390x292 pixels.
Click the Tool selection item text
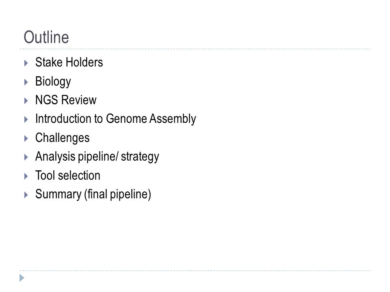68,176
